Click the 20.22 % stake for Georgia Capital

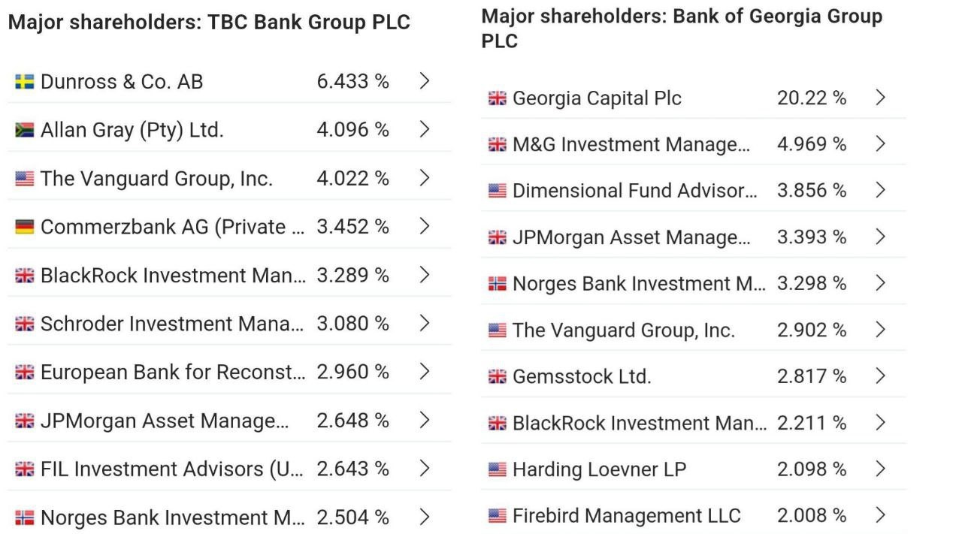[812, 98]
